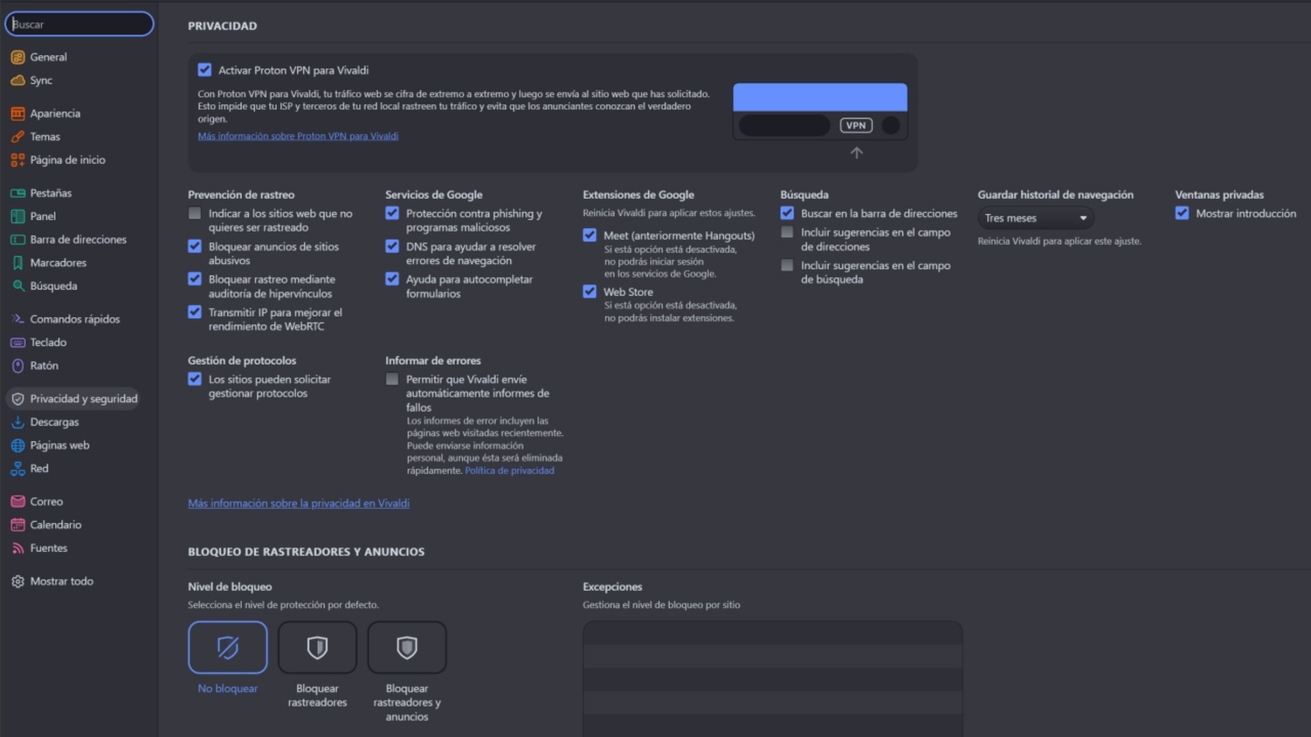The image size is (1311, 737).
Task: Click the Páginas web globe icon
Action: coord(18,446)
